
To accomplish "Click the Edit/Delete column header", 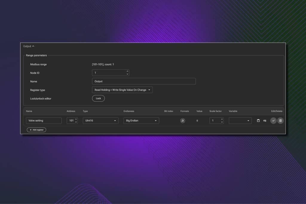I will 276,111.
